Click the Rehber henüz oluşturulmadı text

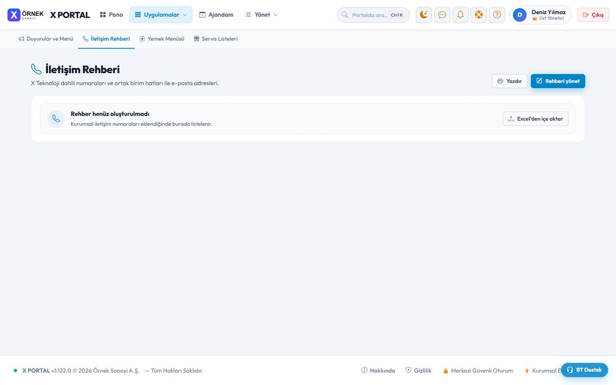(x=110, y=114)
